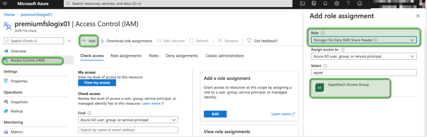This screenshot has width=427, height=137.
Task: Go to Home breadcrumb
Action: pos(9,14)
